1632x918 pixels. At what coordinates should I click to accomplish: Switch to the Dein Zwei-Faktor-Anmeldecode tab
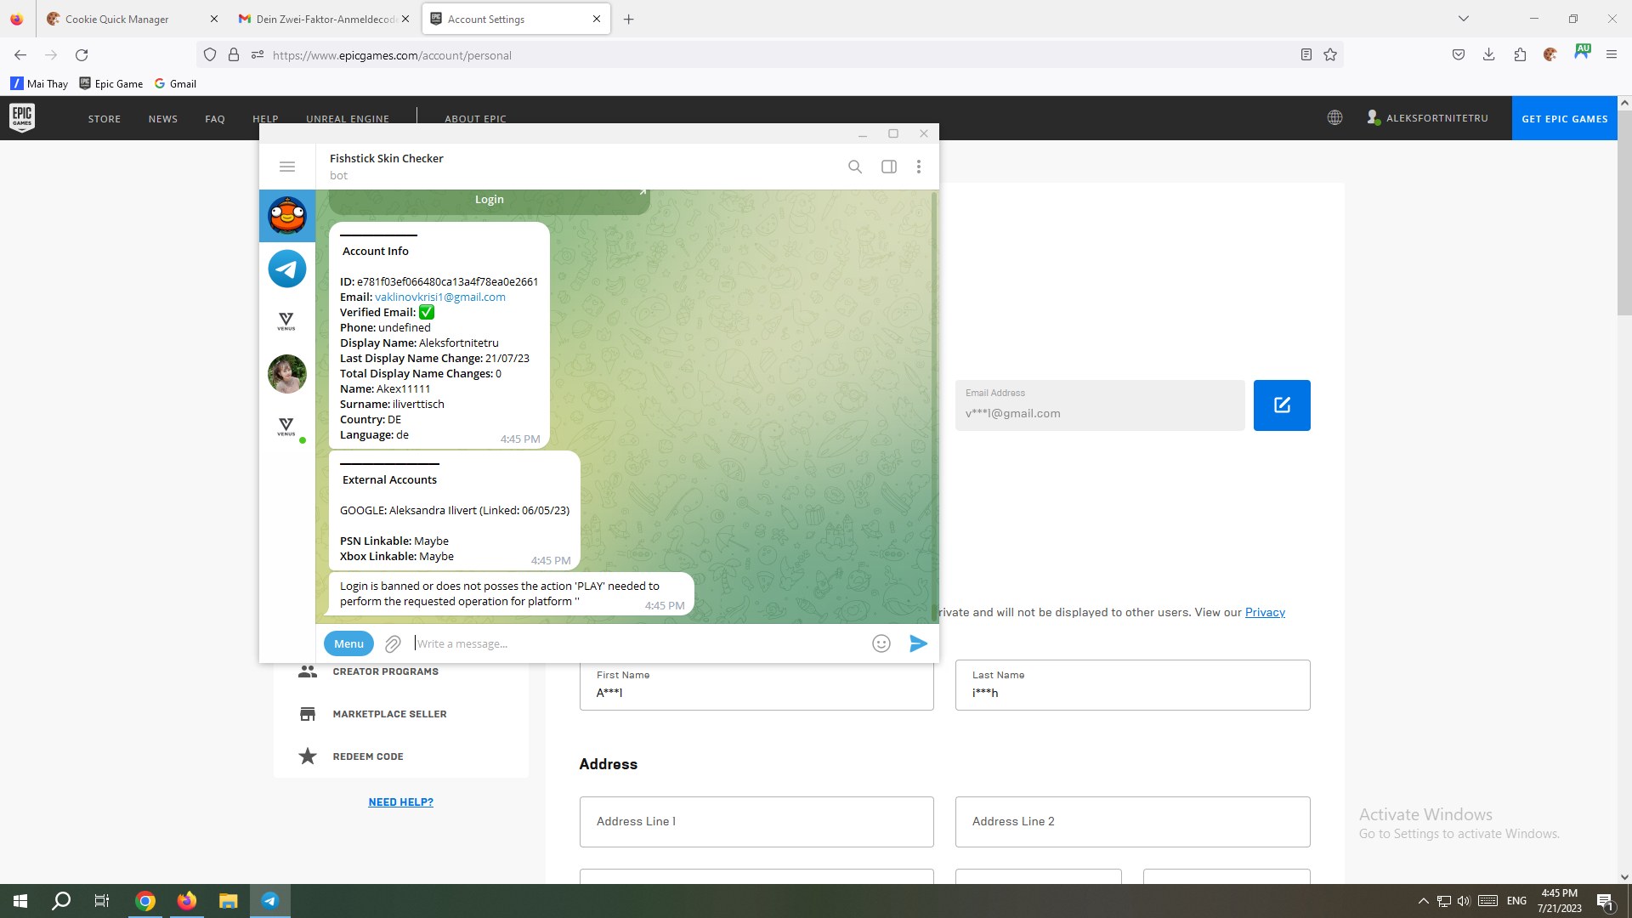[326, 19]
